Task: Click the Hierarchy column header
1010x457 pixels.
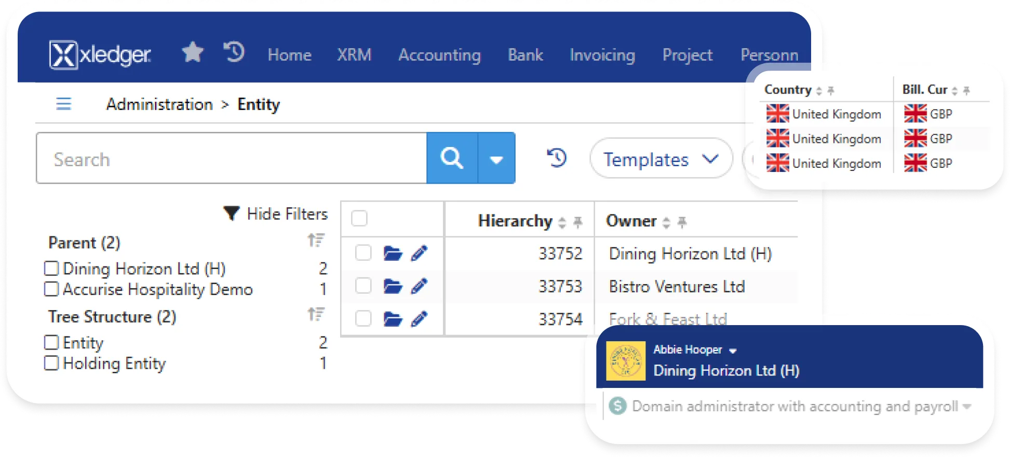Action: point(515,221)
